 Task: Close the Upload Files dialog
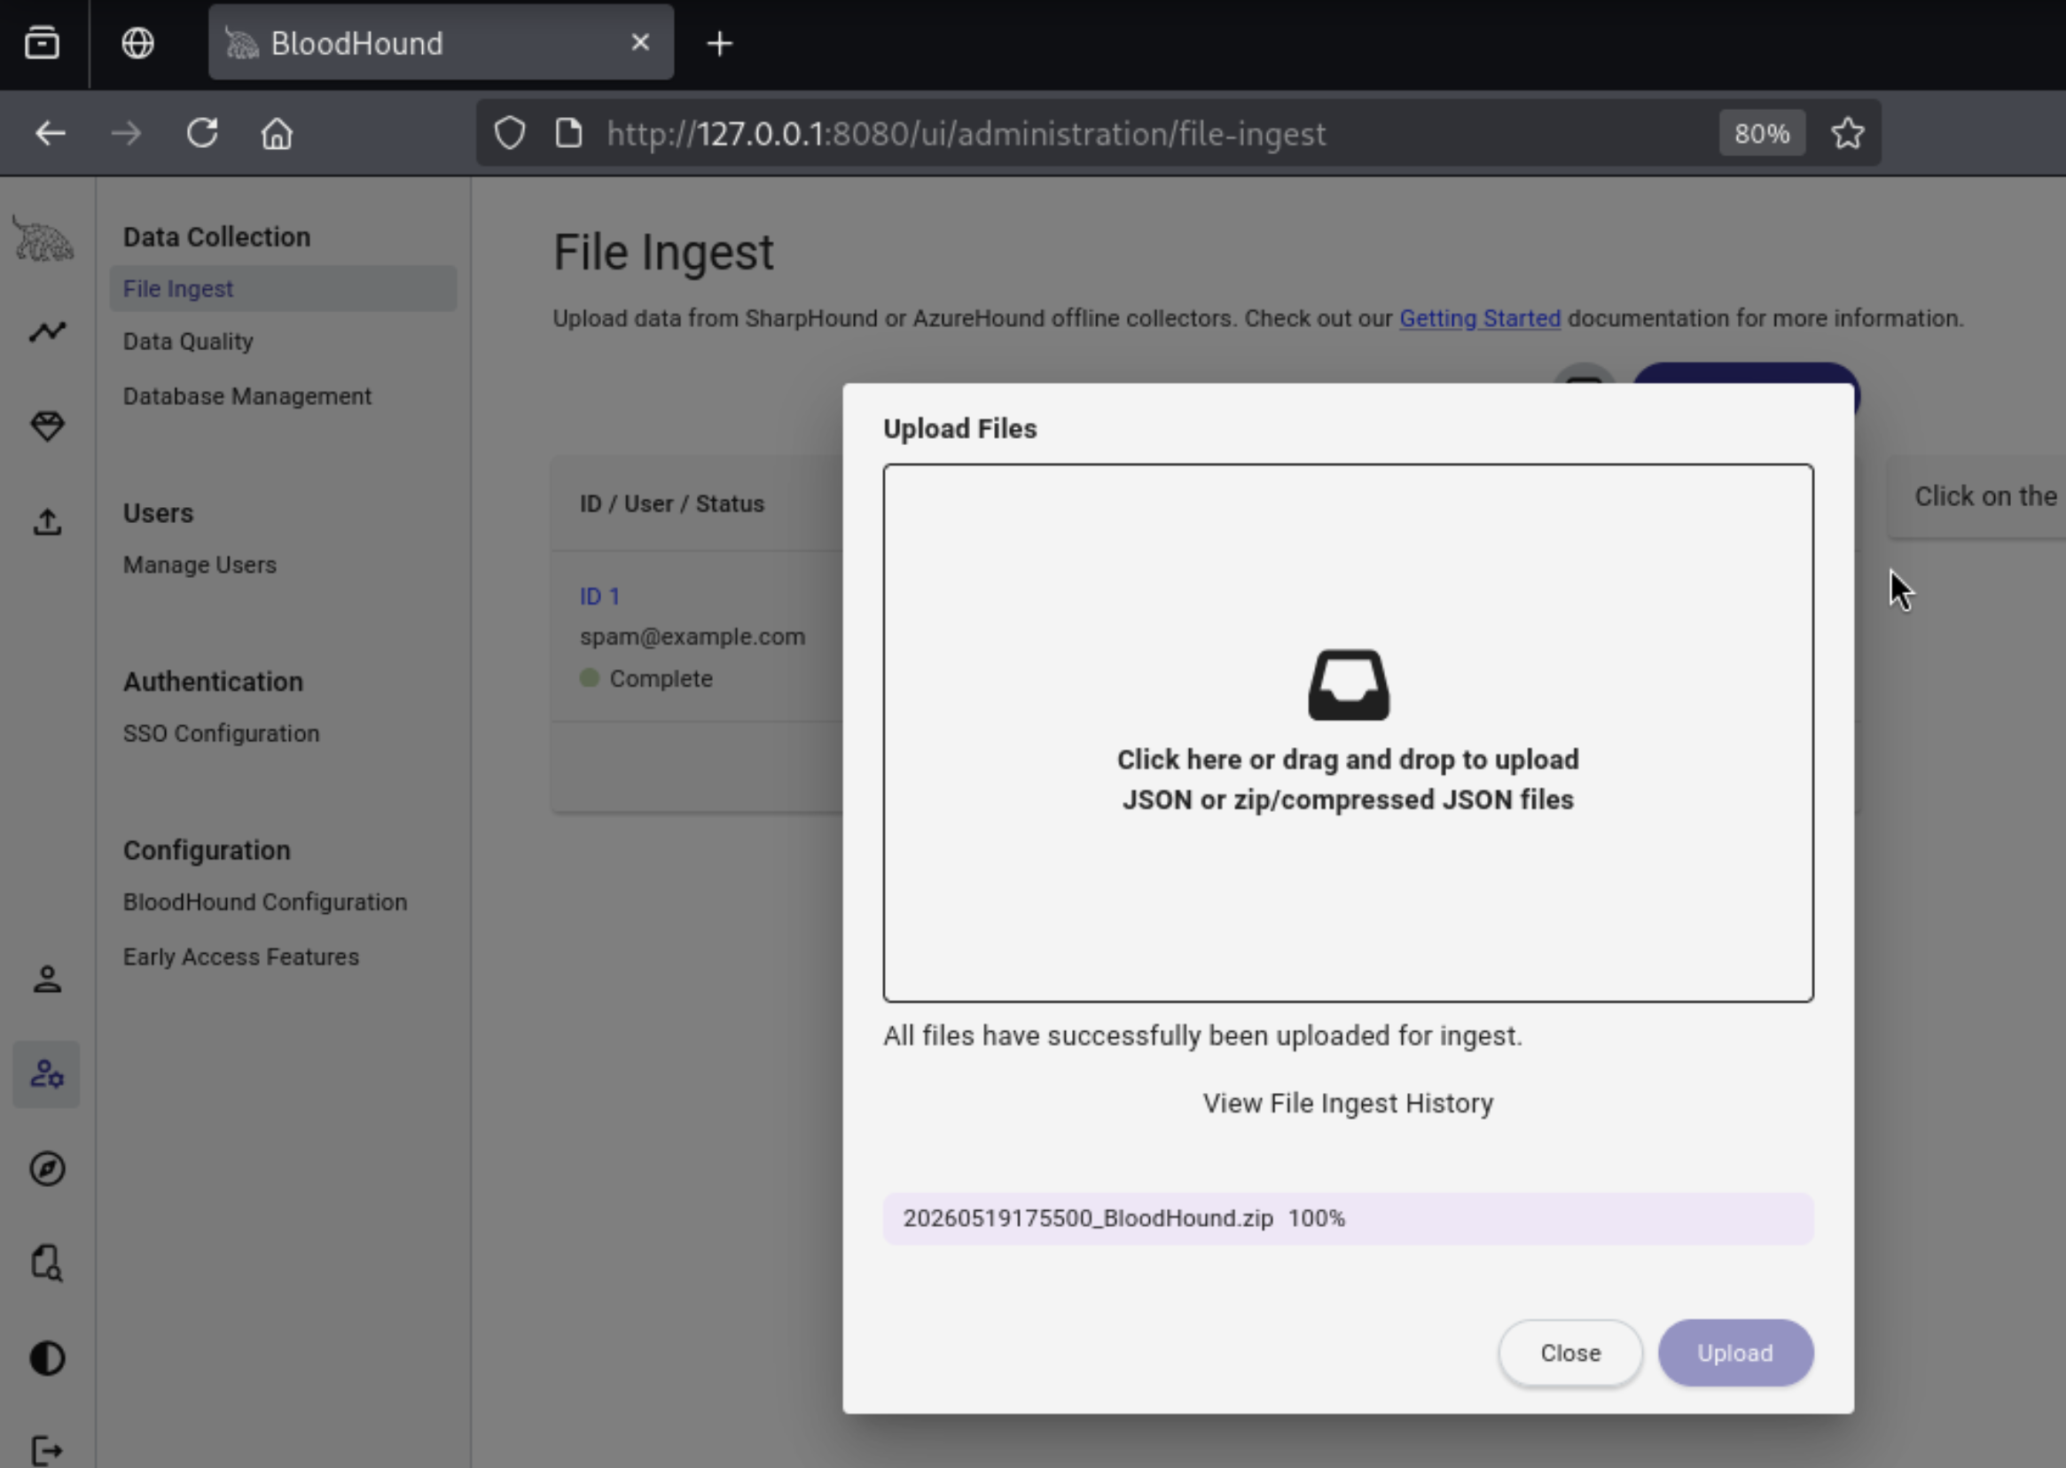1569,1353
